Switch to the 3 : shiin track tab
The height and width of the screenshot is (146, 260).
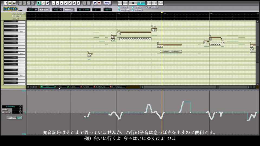tap(73, 87)
